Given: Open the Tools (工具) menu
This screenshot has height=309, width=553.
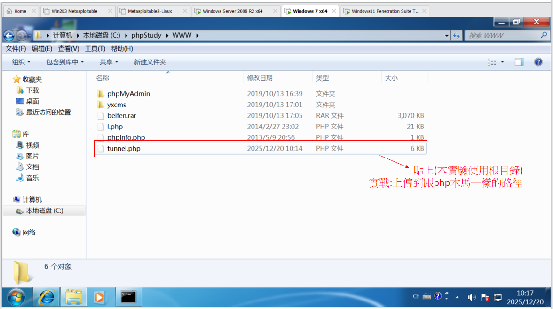Looking at the screenshot, I should coord(95,48).
